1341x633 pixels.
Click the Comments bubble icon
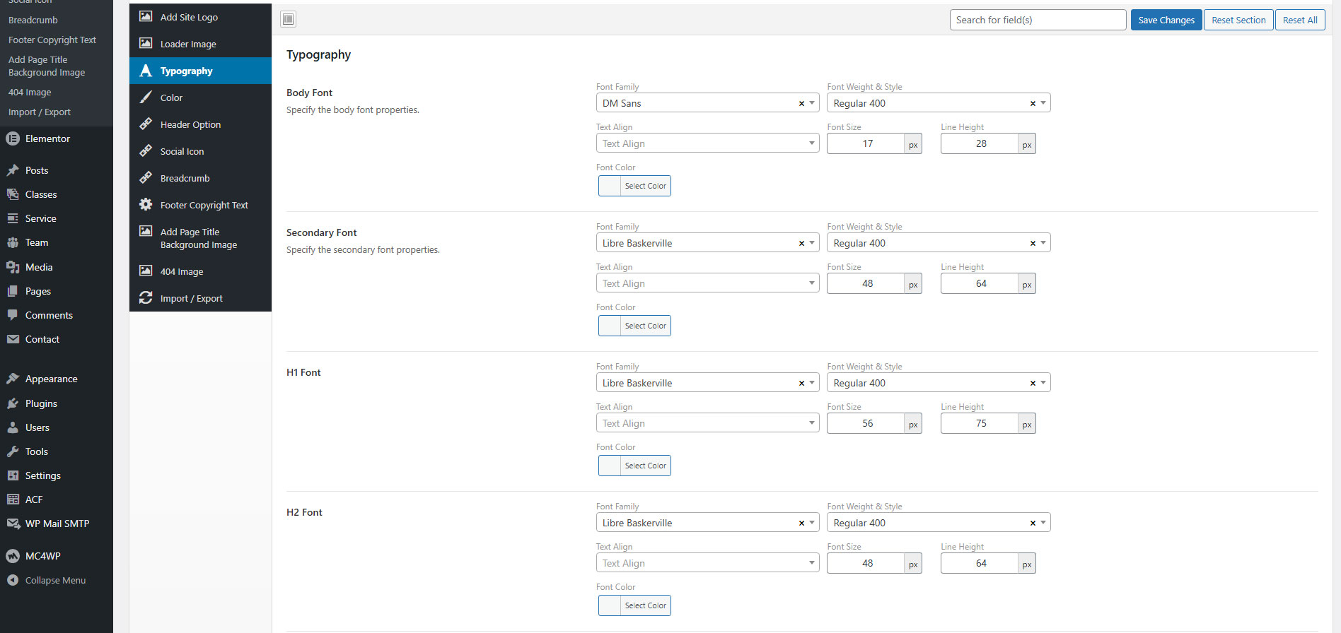[x=13, y=315]
